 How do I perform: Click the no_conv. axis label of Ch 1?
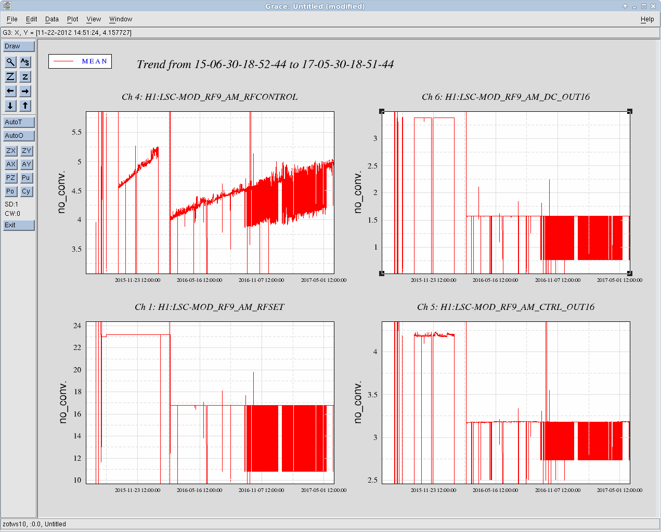(63, 402)
